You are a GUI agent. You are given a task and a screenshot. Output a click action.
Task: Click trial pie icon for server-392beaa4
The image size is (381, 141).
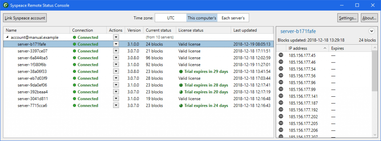[x=181, y=92]
